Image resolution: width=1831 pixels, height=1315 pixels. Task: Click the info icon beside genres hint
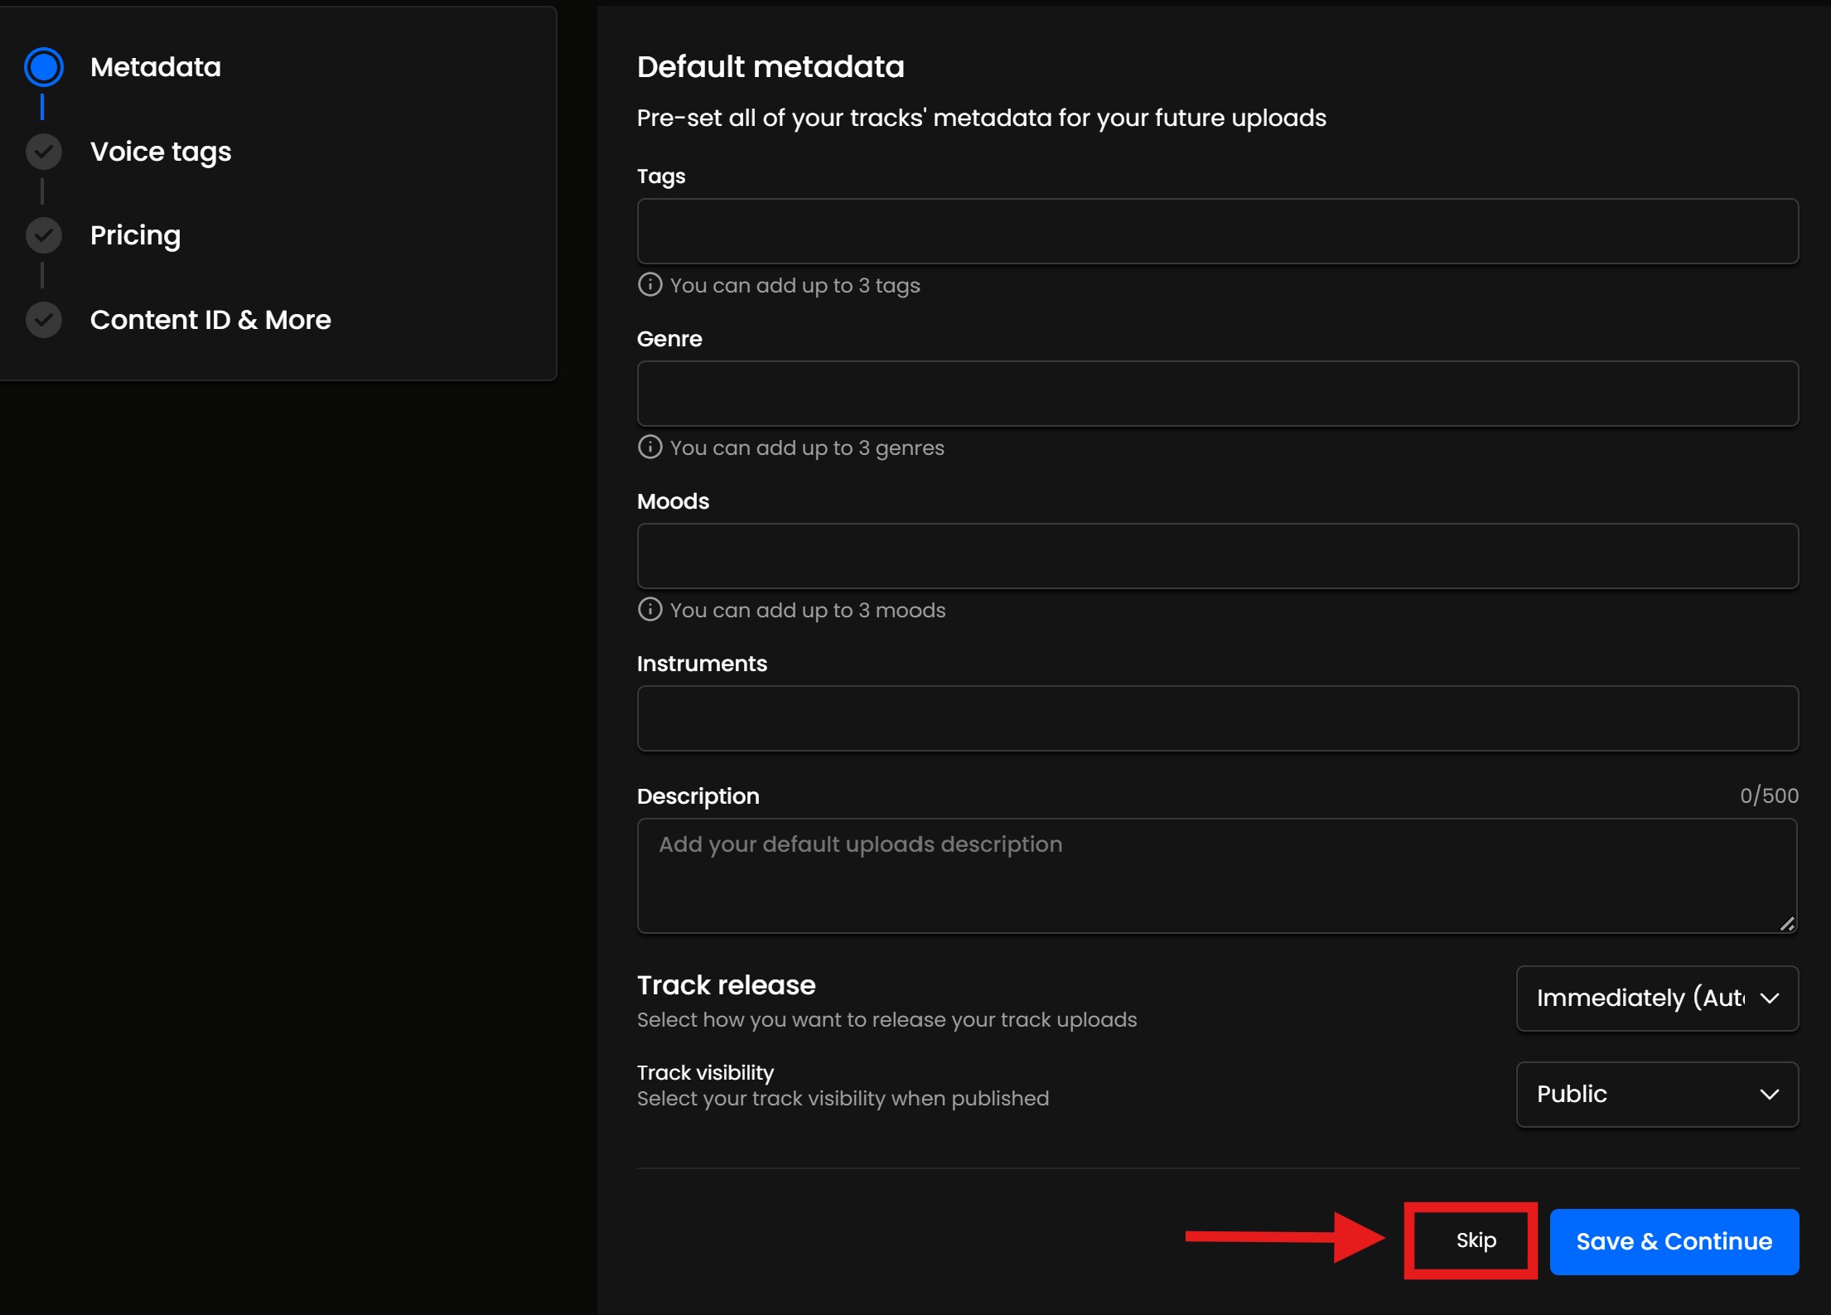[x=650, y=447]
